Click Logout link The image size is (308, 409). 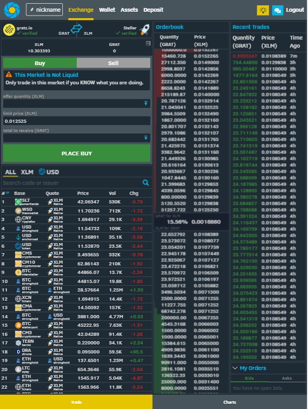point(295,10)
